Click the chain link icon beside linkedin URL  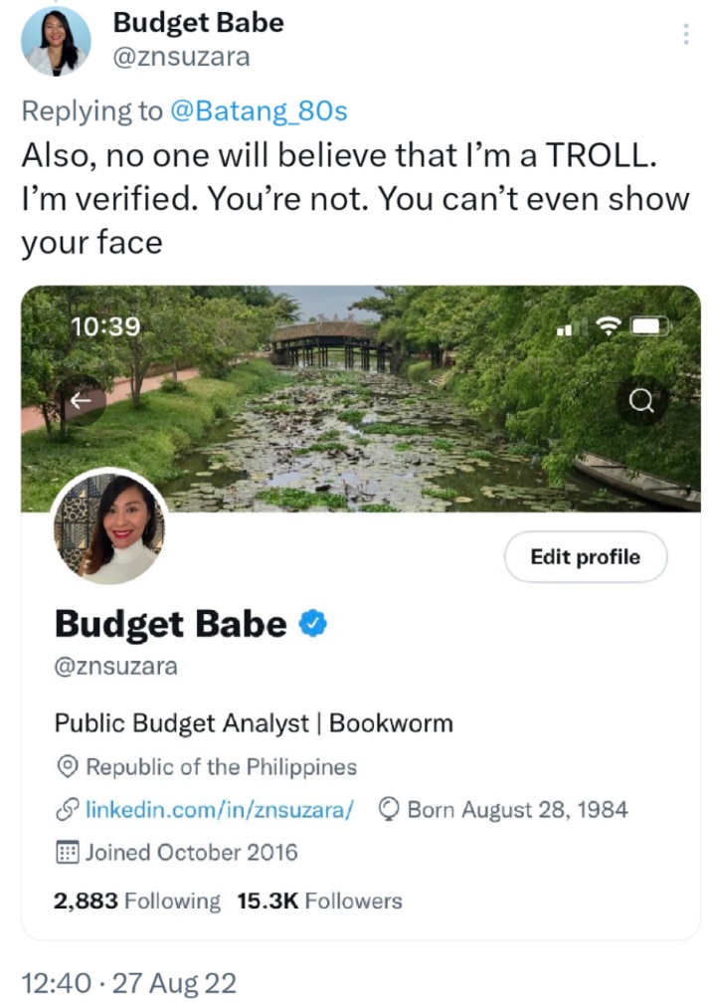click(x=68, y=809)
